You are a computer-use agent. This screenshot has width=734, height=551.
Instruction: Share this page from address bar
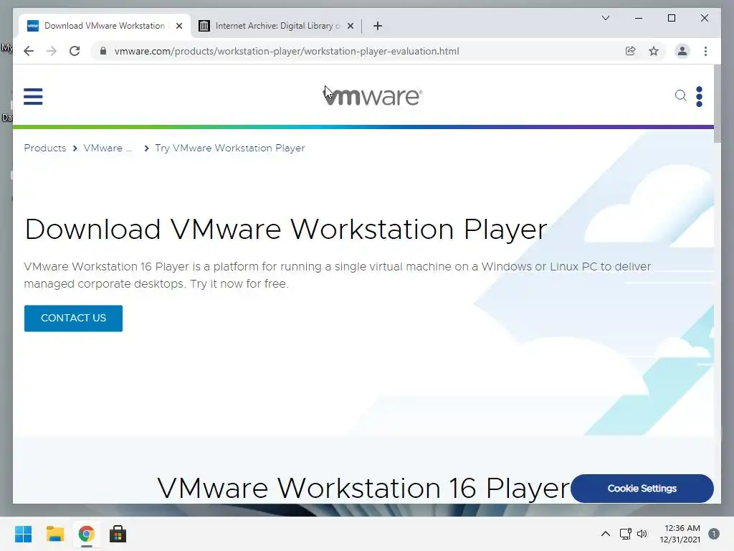(x=631, y=51)
